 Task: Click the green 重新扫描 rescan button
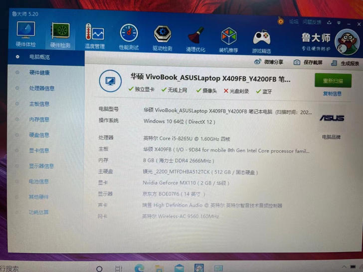tap(333, 81)
